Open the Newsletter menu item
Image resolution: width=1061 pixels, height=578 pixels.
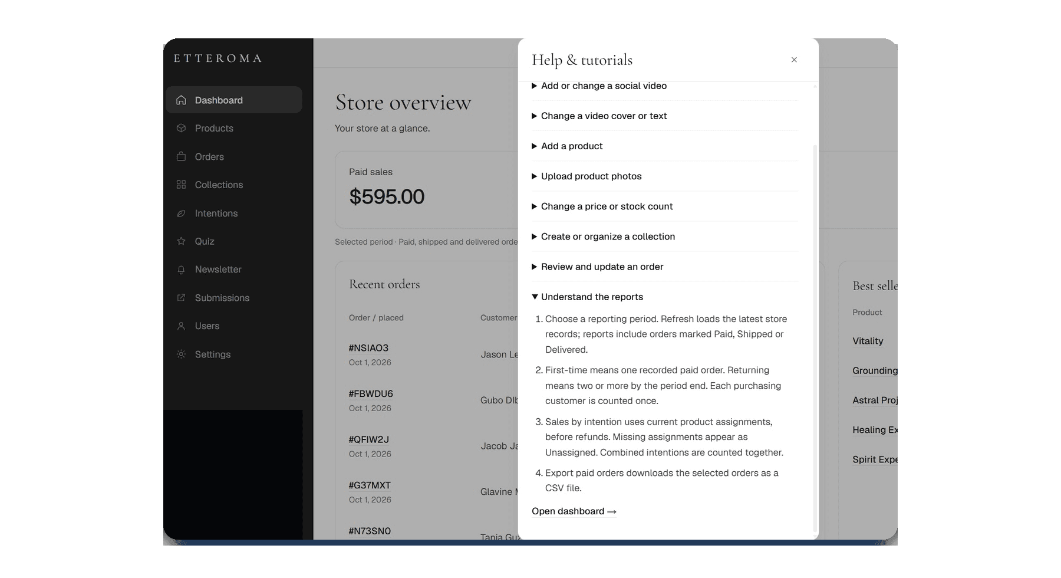tap(234, 270)
